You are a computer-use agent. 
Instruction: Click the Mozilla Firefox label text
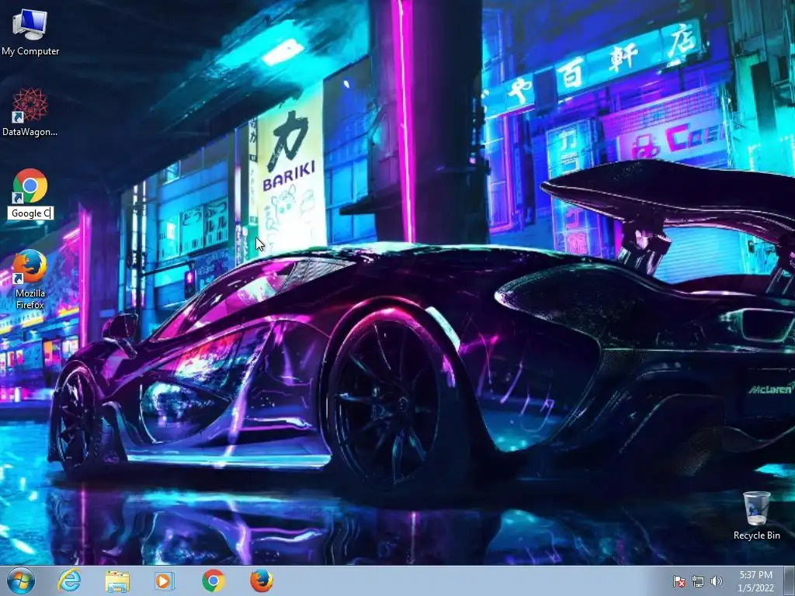(30, 299)
